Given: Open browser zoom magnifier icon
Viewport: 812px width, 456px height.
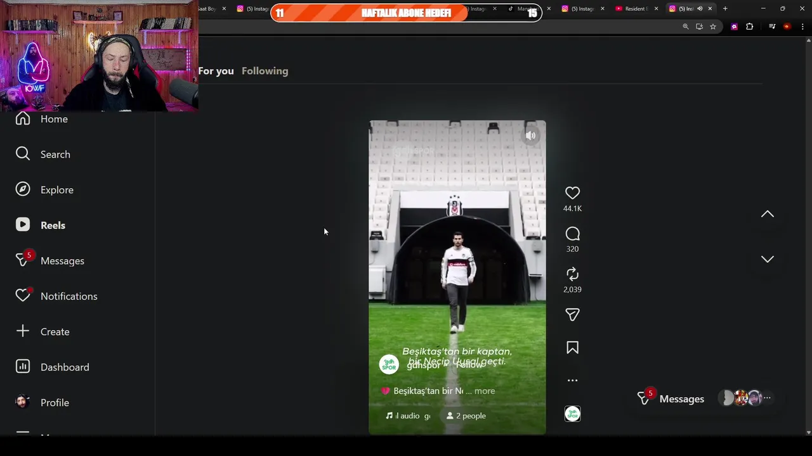Looking at the screenshot, I should (x=686, y=27).
